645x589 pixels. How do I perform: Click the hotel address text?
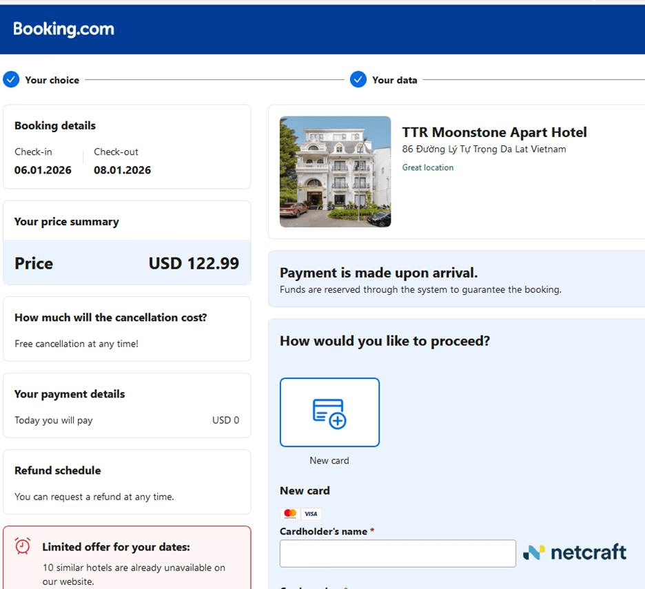[x=484, y=149]
